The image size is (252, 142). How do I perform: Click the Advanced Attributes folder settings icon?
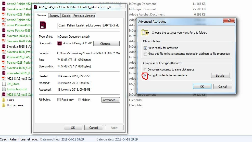[145, 33]
